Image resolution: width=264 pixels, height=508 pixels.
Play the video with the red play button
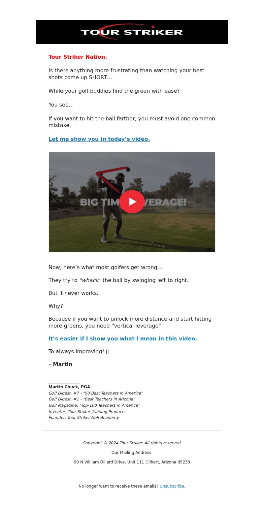tap(132, 202)
